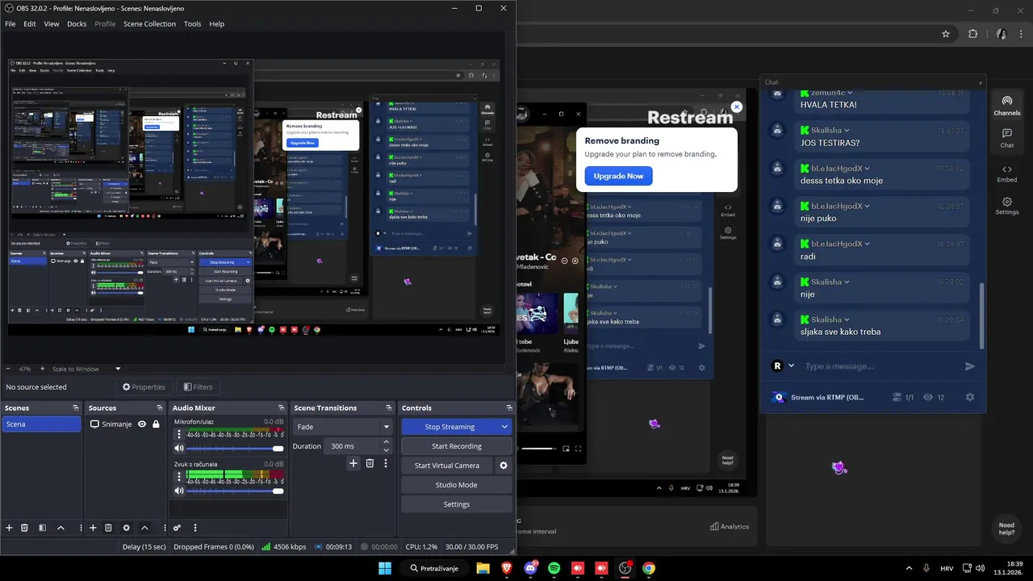
Task: Mute Zvuk s računala speaker icon
Action: tap(179, 491)
